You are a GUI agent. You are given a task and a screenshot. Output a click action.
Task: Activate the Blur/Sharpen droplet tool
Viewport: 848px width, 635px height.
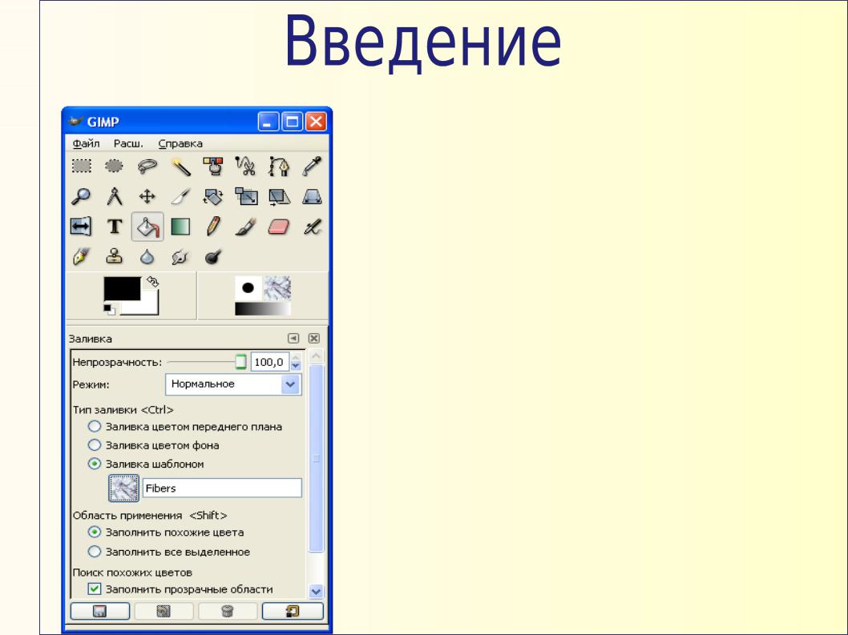click(147, 257)
